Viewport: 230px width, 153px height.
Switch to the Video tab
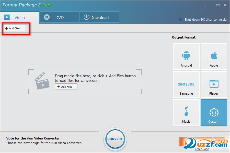pyautogui.click(x=19, y=17)
